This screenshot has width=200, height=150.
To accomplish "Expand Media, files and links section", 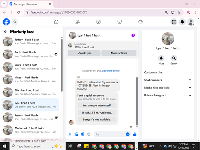I will pos(168,88).
